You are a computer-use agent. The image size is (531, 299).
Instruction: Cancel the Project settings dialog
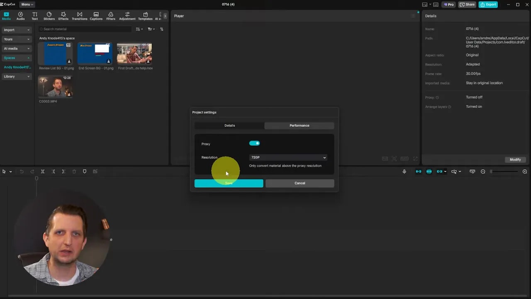[300, 183]
